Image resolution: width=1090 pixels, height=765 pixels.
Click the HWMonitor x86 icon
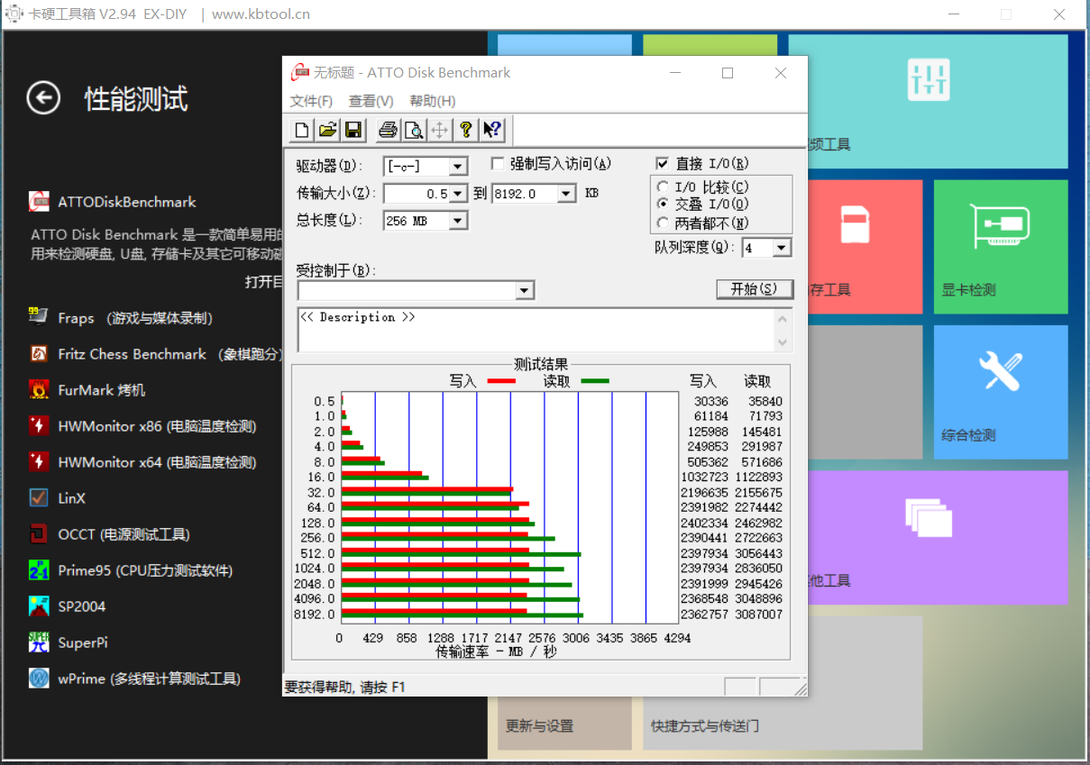click(x=39, y=425)
